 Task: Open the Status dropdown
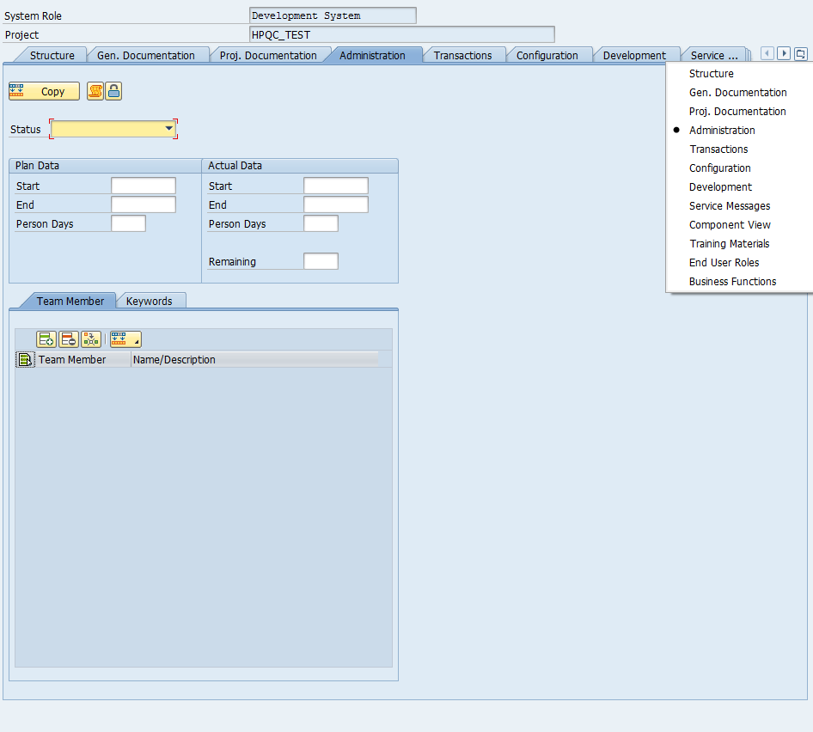(113, 129)
